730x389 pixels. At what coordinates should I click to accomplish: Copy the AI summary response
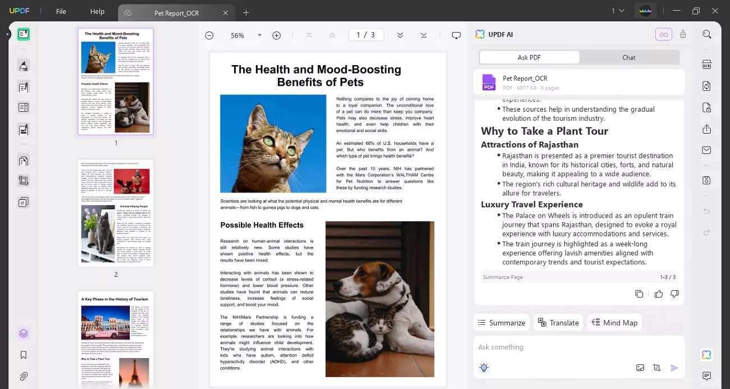[639, 294]
